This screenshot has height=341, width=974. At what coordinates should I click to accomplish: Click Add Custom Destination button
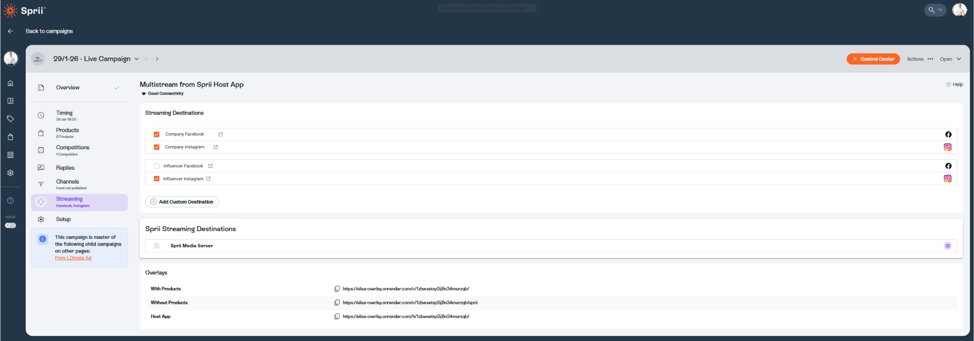point(182,202)
